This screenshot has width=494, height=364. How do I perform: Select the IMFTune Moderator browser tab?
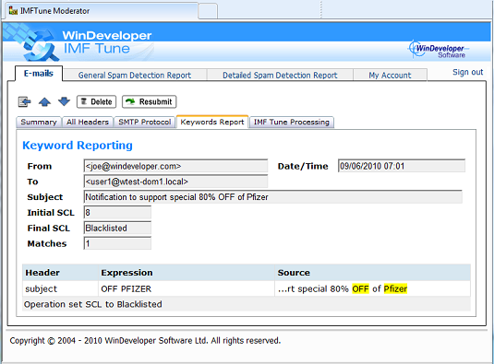click(x=101, y=11)
